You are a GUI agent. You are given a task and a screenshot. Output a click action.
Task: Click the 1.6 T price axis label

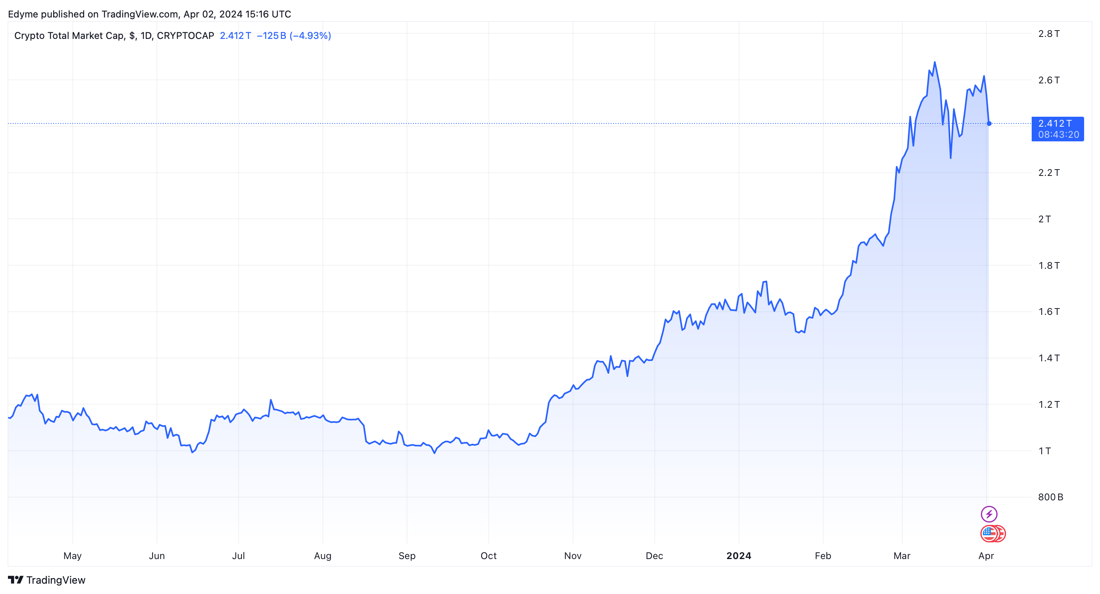coord(1049,311)
